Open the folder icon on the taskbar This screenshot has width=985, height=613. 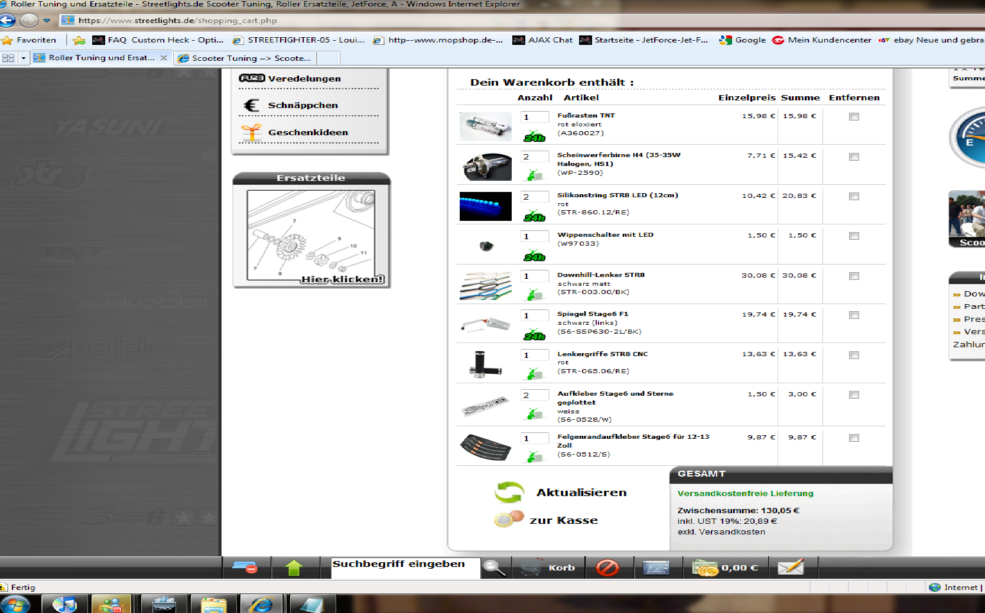(x=213, y=604)
